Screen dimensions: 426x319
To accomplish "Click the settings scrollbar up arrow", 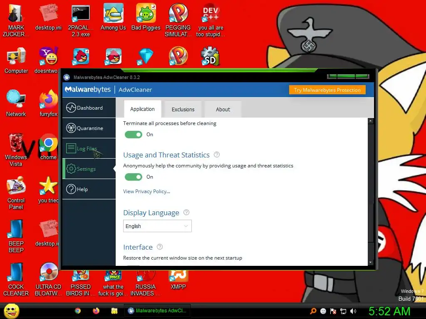I will pos(371,121).
